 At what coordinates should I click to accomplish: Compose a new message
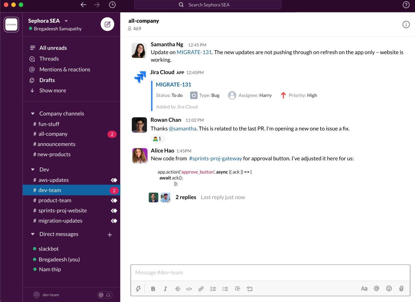pos(107,24)
